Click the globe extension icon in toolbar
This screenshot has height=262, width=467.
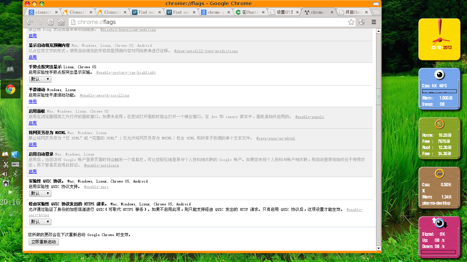coord(362,22)
